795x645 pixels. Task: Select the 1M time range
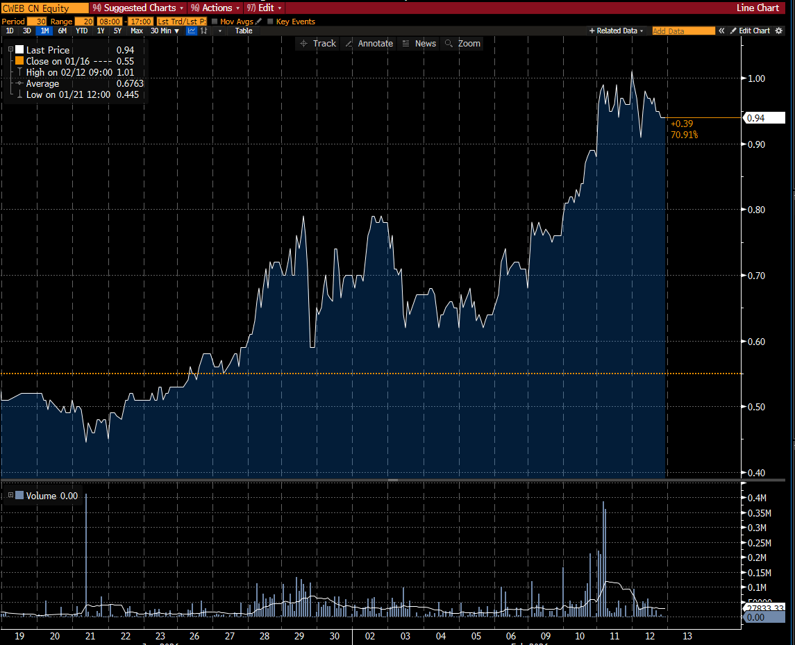tap(44, 31)
